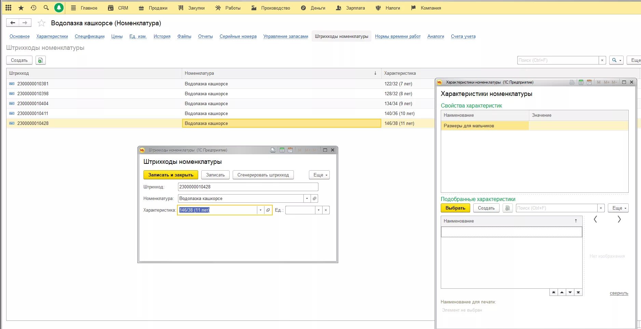Clear the Ед. field in the barcode dialog
Viewport: 641px width, 329px height.
[326, 210]
